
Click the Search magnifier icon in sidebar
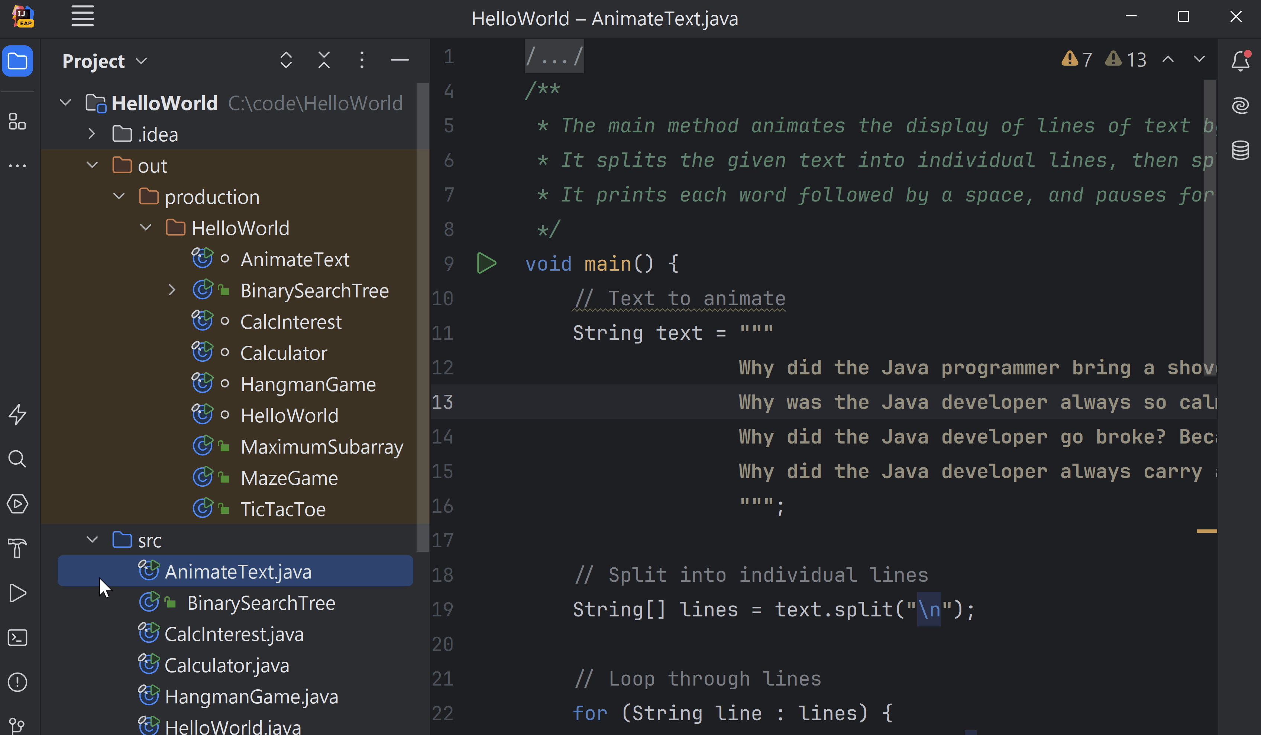(17, 459)
